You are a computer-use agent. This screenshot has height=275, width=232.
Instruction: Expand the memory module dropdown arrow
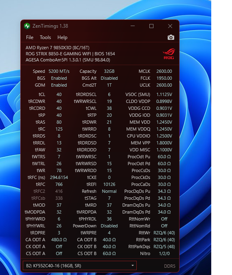(133, 266)
